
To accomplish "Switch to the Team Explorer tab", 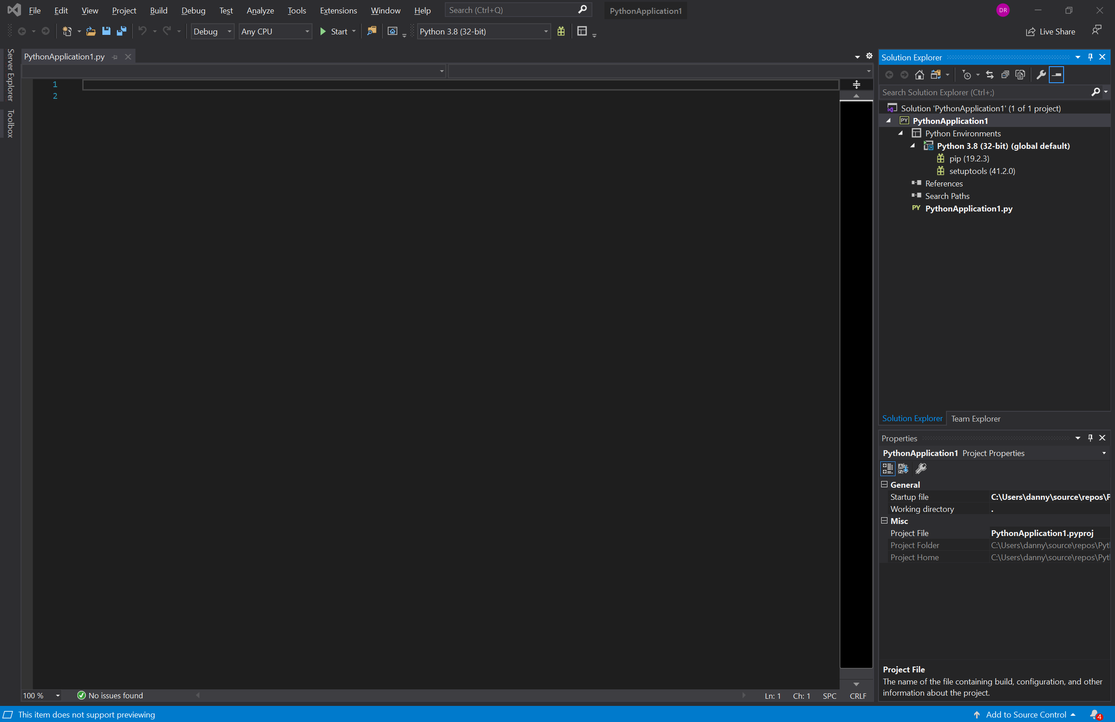I will point(976,418).
